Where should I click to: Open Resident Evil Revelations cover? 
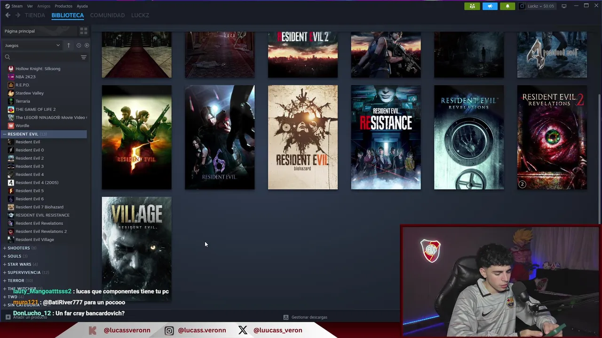click(469, 137)
